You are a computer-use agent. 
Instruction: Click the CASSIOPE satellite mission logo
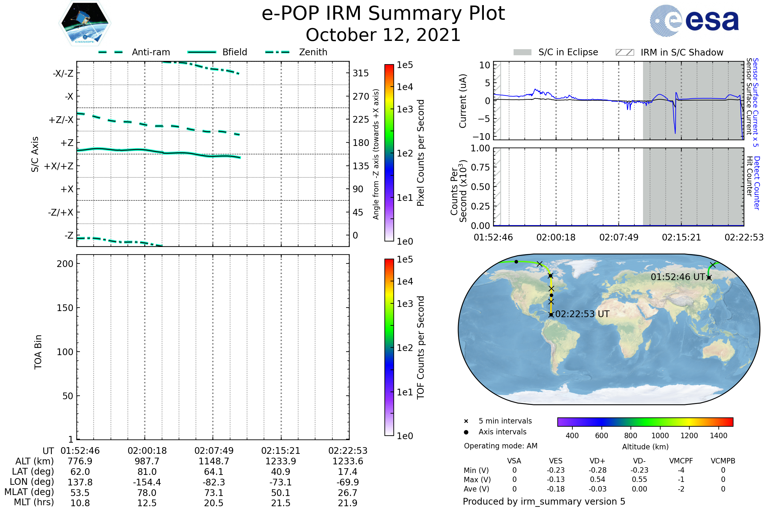coord(85,23)
